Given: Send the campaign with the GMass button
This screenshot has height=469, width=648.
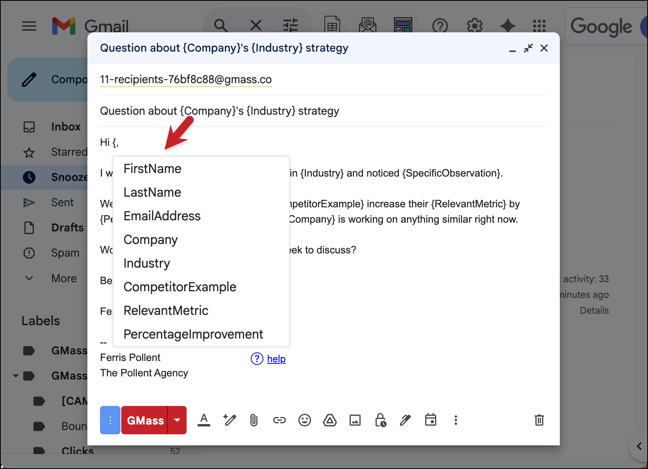Looking at the screenshot, I should tap(145, 420).
